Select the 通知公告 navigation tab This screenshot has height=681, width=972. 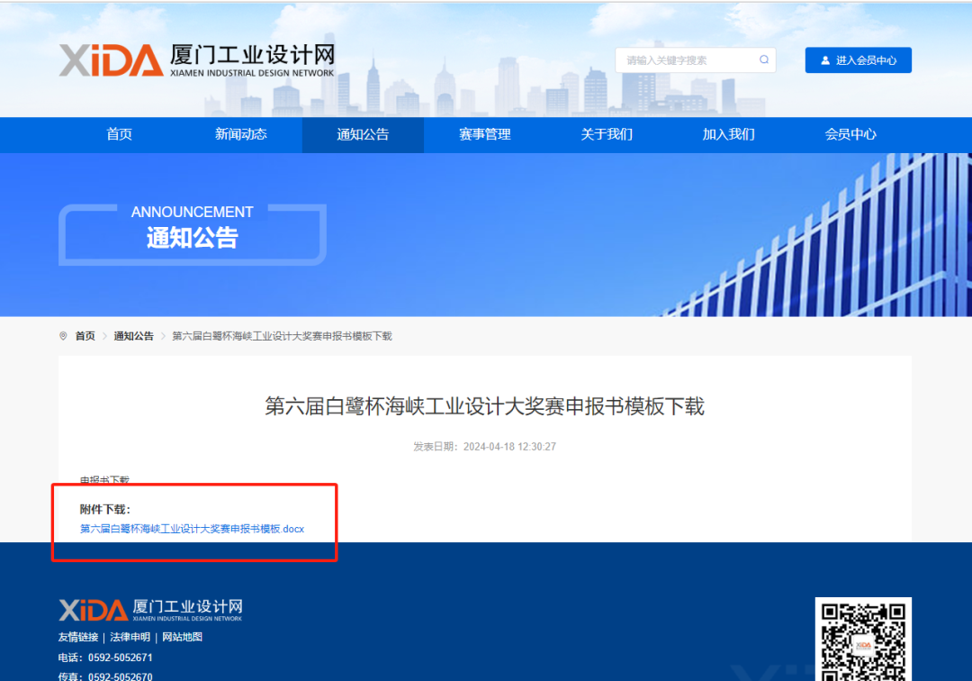coord(363,134)
